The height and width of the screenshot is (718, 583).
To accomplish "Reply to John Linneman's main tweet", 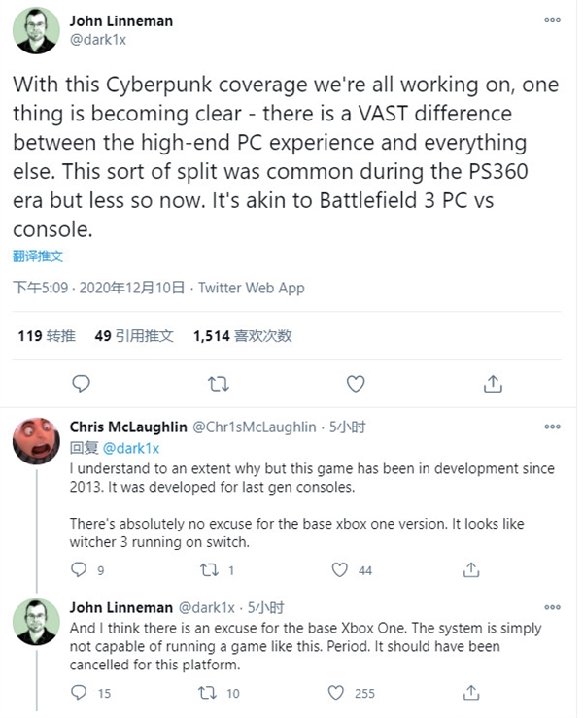I will [82, 384].
